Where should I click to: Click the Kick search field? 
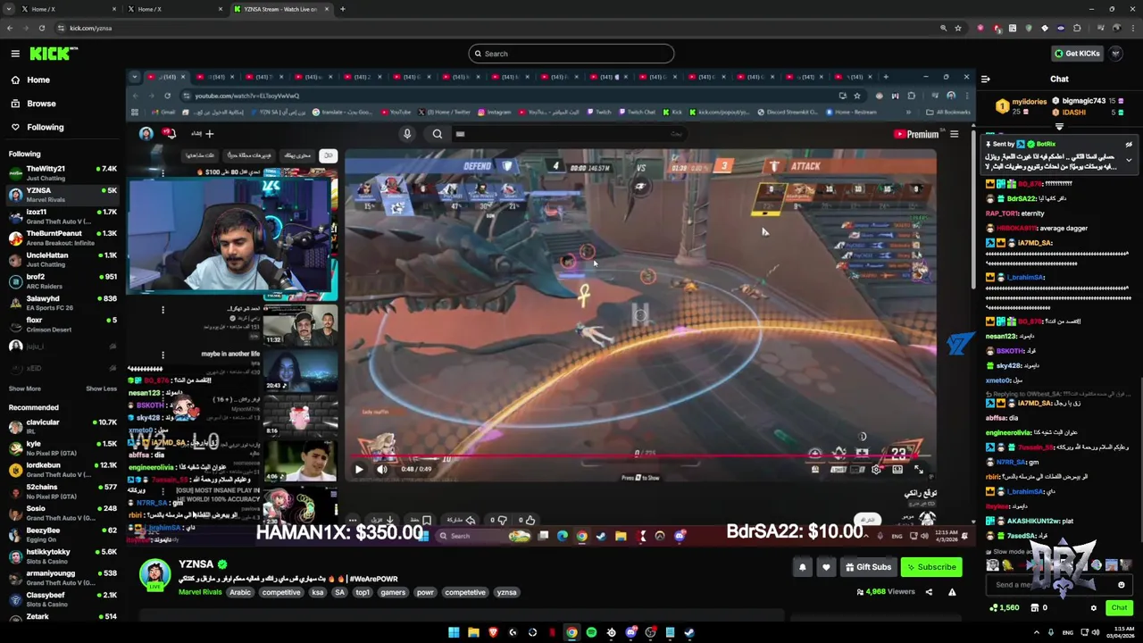(571, 54)
